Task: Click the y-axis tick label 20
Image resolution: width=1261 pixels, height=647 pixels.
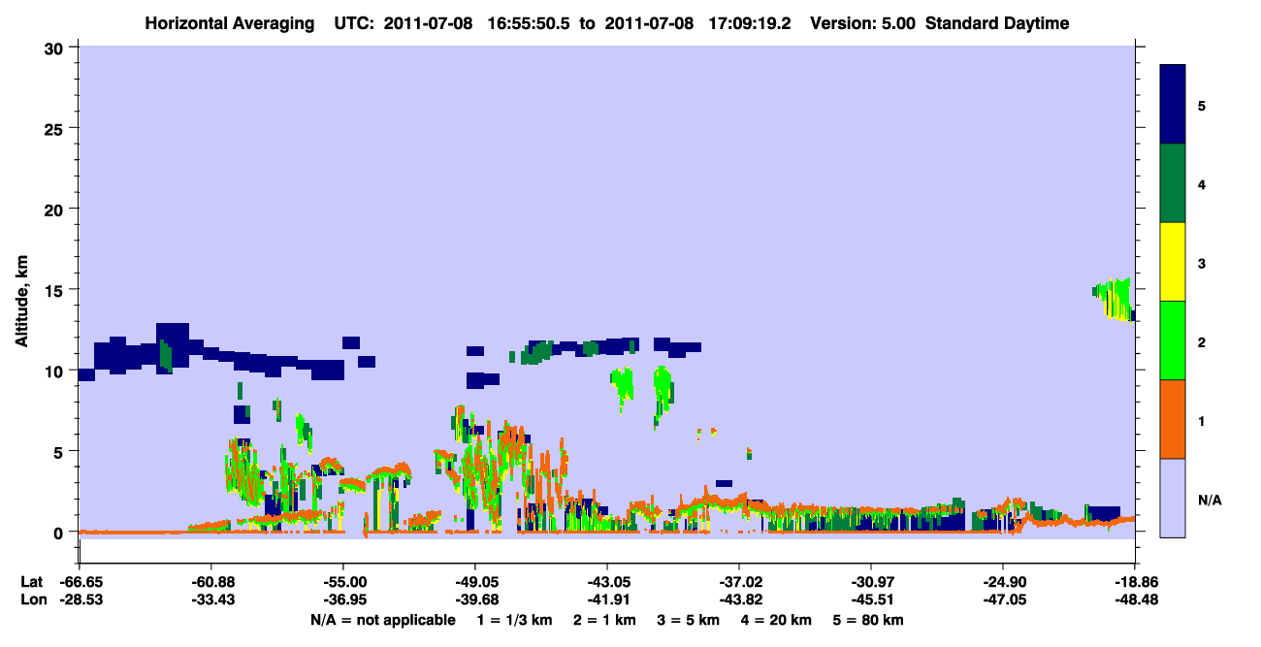Action: click(56, 209)
